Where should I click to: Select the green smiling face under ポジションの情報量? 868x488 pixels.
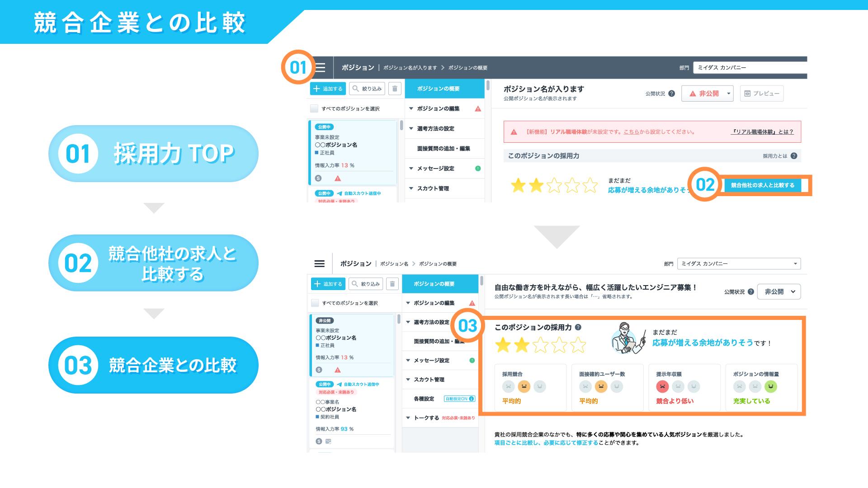[770, 386]
